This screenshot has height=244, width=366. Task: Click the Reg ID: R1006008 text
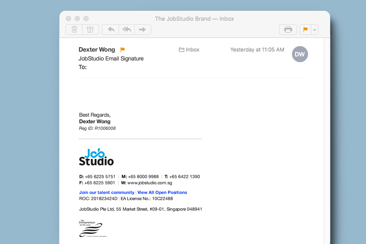(x=97, y=128)
